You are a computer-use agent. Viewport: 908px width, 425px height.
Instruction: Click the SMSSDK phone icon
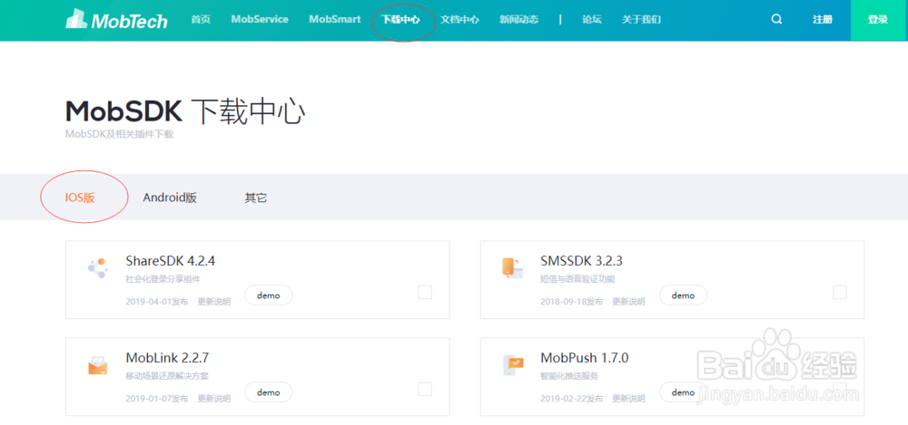point(512,267)
